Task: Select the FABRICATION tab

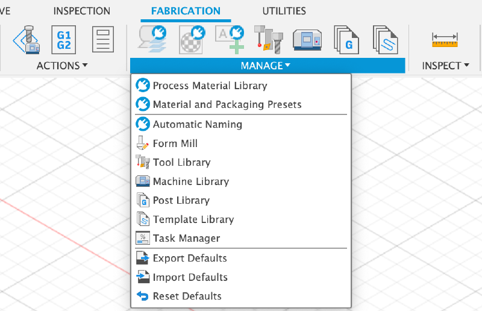Action: pos(186,11)
